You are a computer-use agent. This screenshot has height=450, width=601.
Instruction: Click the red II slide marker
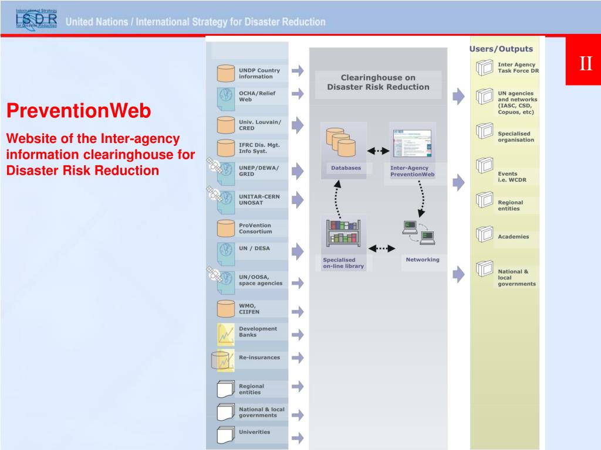point(583,61)
